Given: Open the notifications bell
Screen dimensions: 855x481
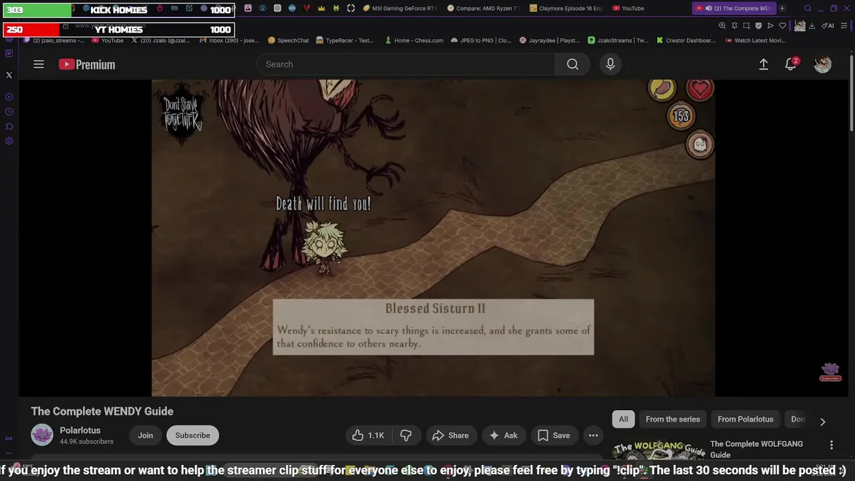Looking at the screenshot, I should coord(791,64).
